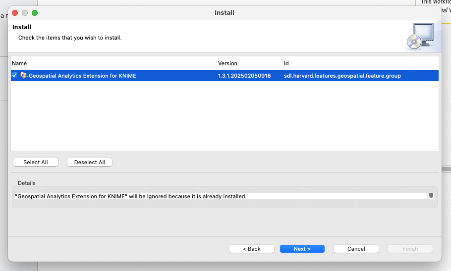Cancel the installation dialog
This screenshot has width=451, height=271.
pyautogui.click(x=356, y=249)
